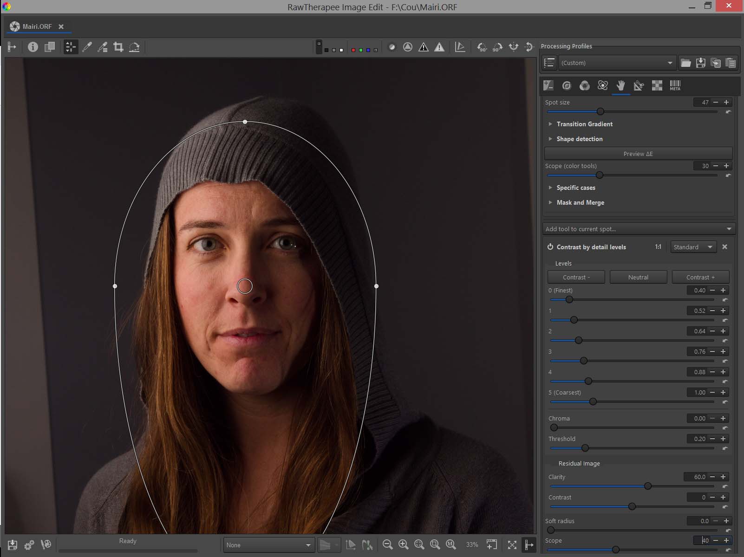Switch to the Meta tab
744x557 pixels.
pyautogui.click(x=675, y=85)
